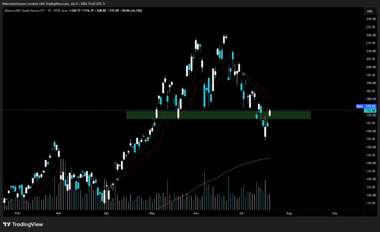The width and height of the screenshot is (380, 232).
Task: Open the USD currency selector
Action: pos(370,11)
